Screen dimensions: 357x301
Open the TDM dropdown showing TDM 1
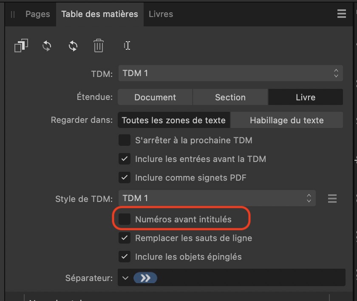tap(230, 73)
